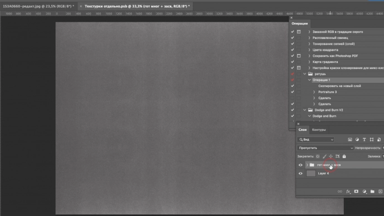The image size is (384, 216).
Task: Click the lock image pixels brush icon
Action: (324, 156)
